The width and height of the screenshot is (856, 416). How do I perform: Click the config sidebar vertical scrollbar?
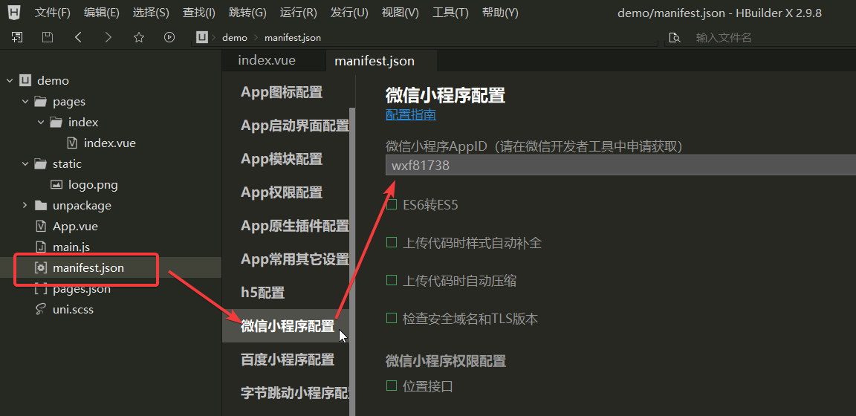point(352,262)
